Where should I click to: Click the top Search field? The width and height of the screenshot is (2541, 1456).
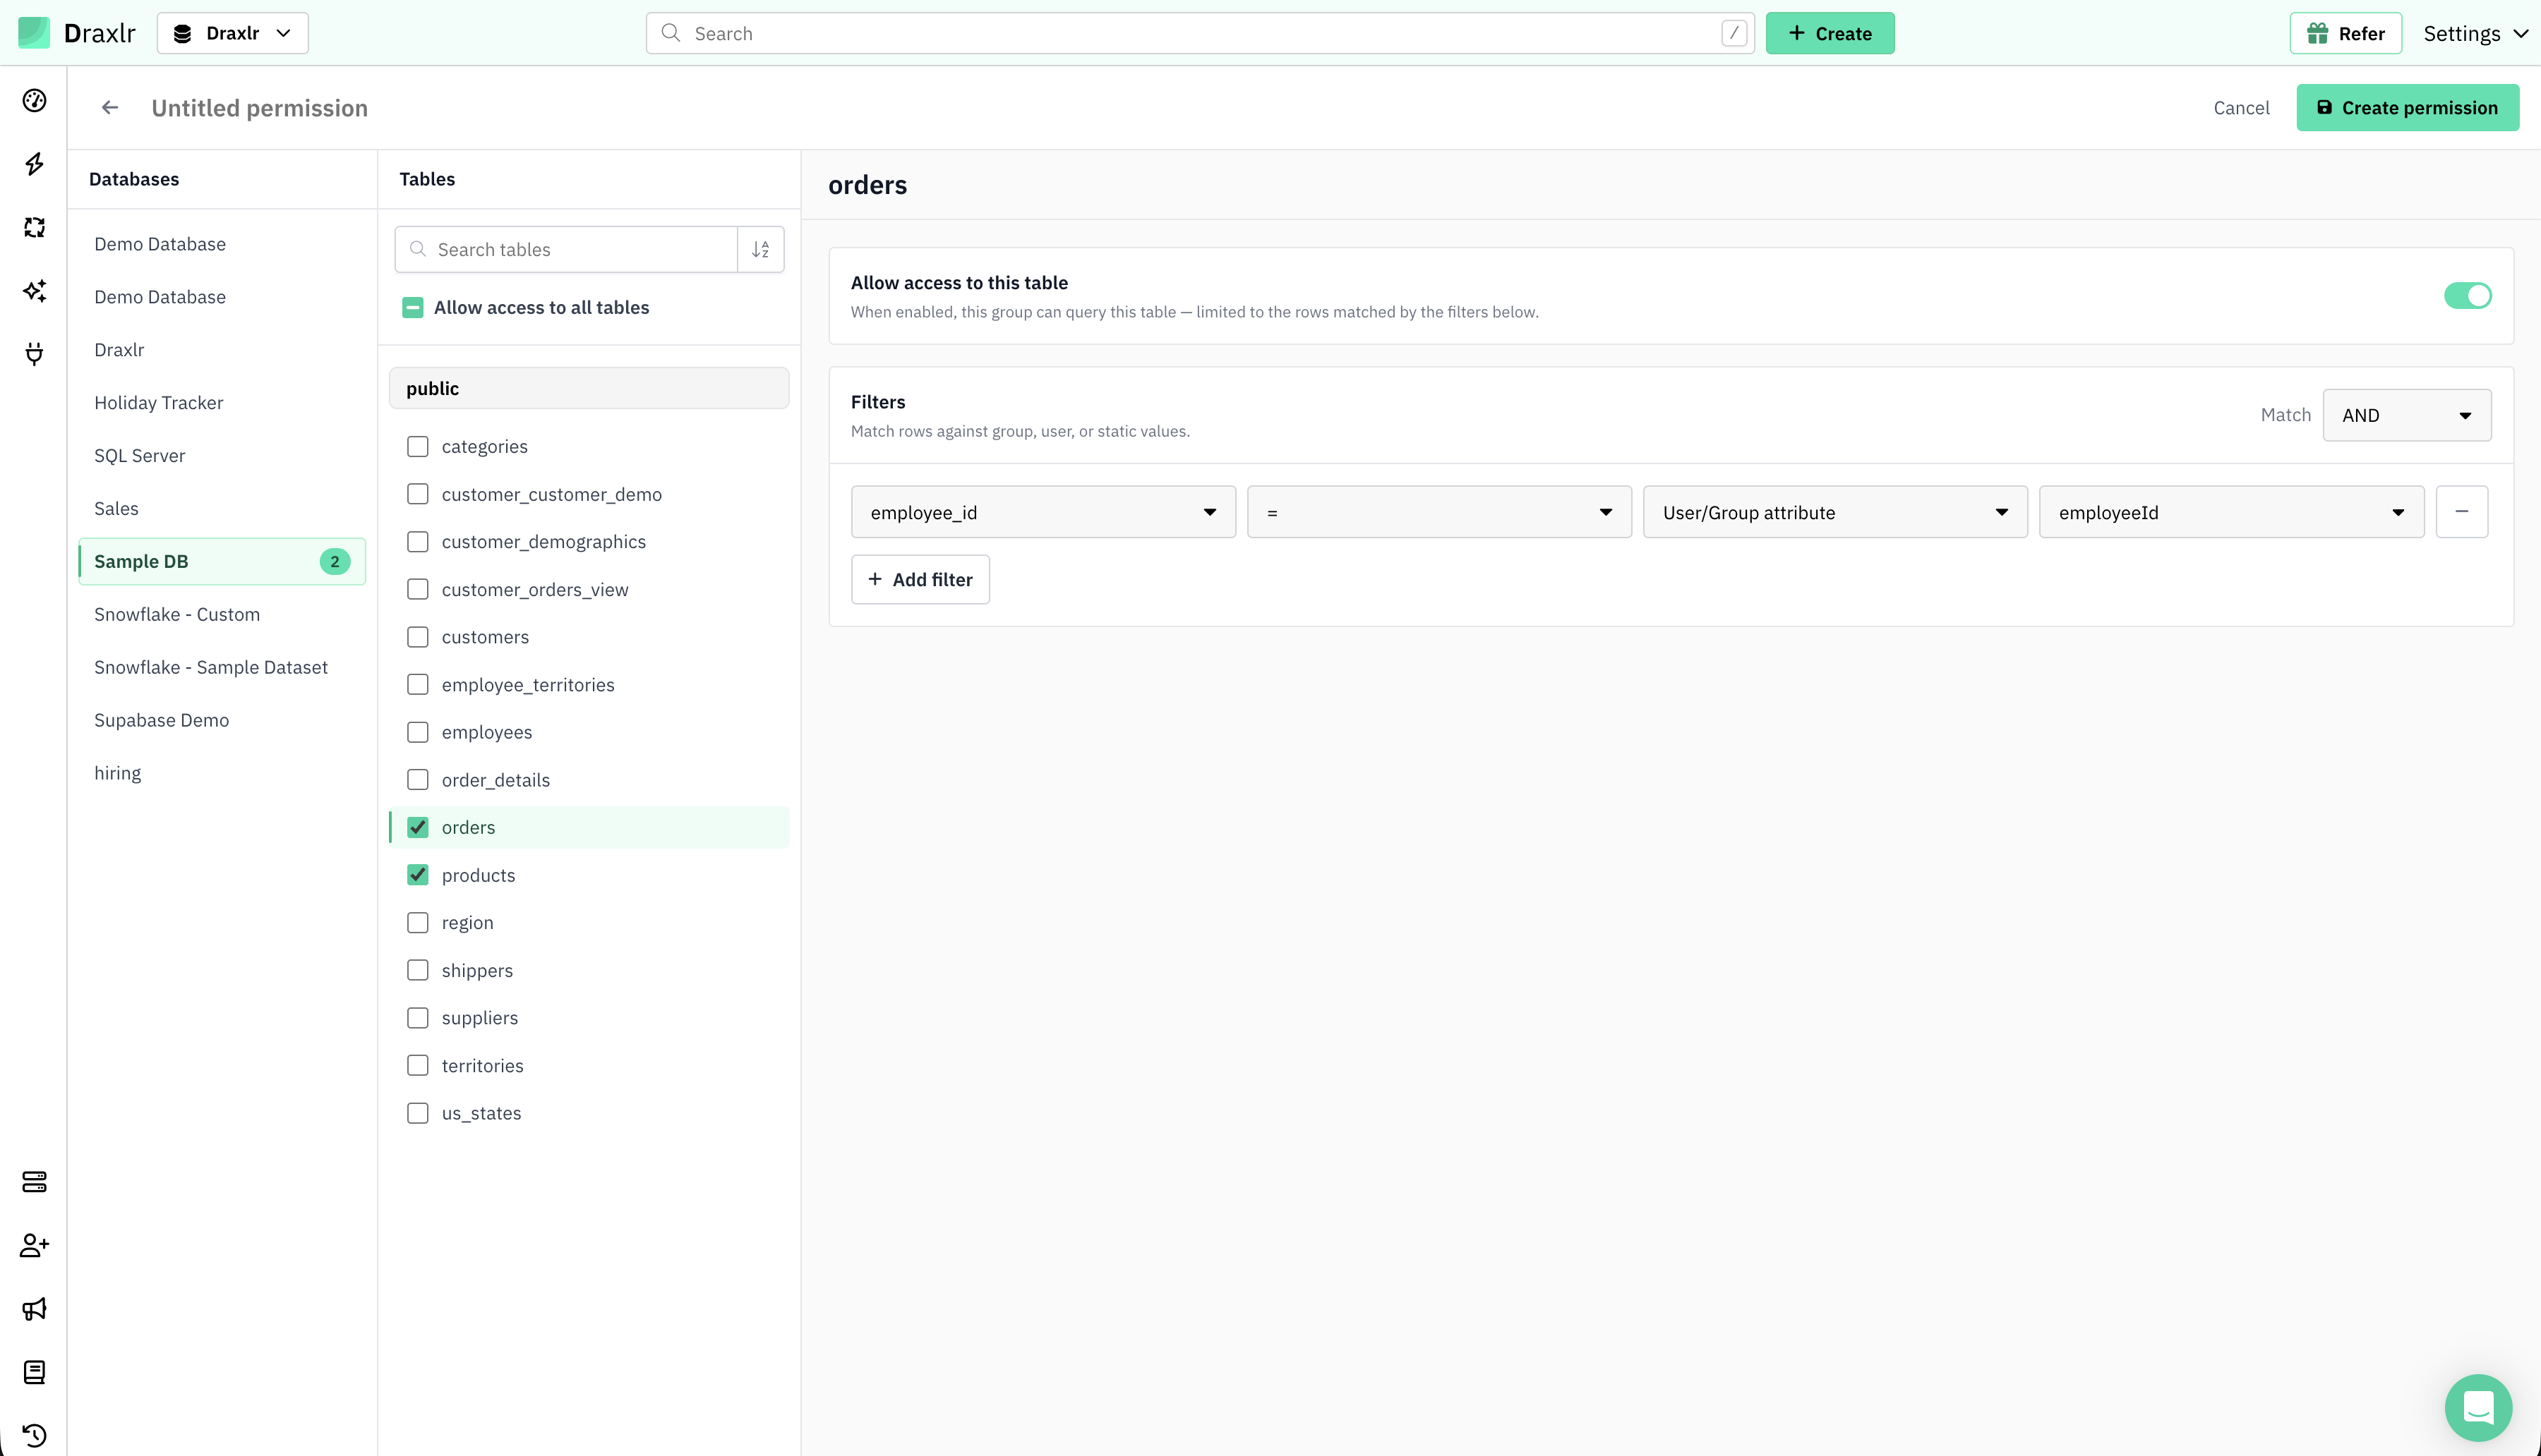[1199, 33]
